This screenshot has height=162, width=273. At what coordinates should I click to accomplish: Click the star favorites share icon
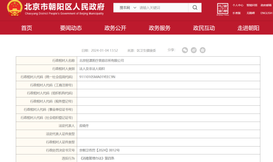pyautogui.click(x=203, y=50)
